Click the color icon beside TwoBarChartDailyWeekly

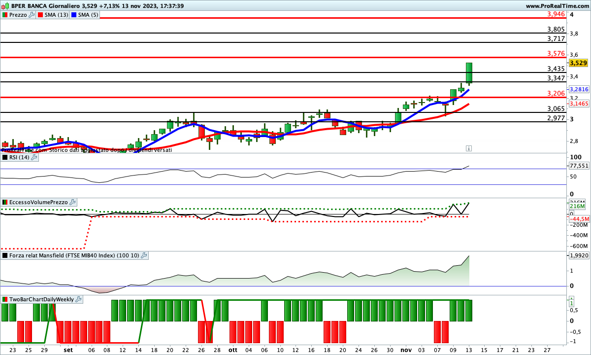tap(5, 299)
